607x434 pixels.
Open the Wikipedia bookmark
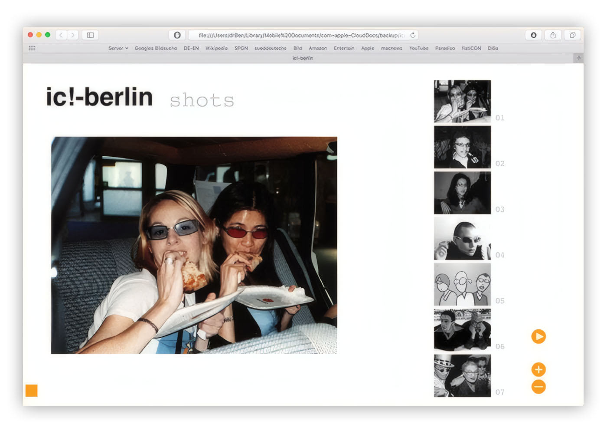pos(216,48)
